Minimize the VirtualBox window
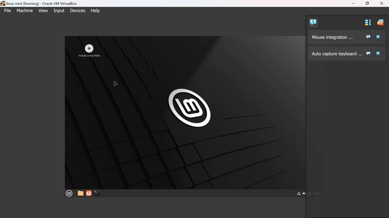389x218 pixels. [x=353, y=4]
